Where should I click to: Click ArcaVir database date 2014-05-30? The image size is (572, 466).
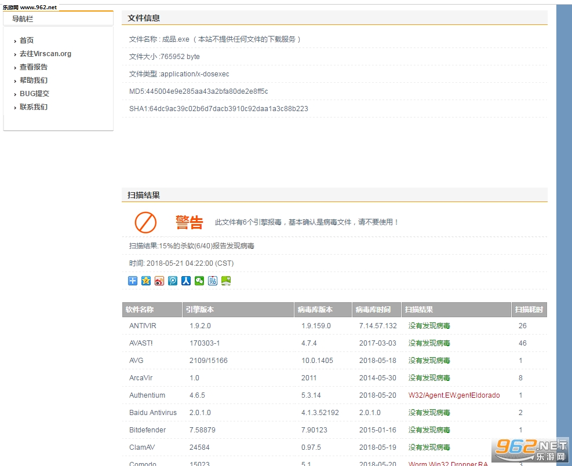click(377, 378)
